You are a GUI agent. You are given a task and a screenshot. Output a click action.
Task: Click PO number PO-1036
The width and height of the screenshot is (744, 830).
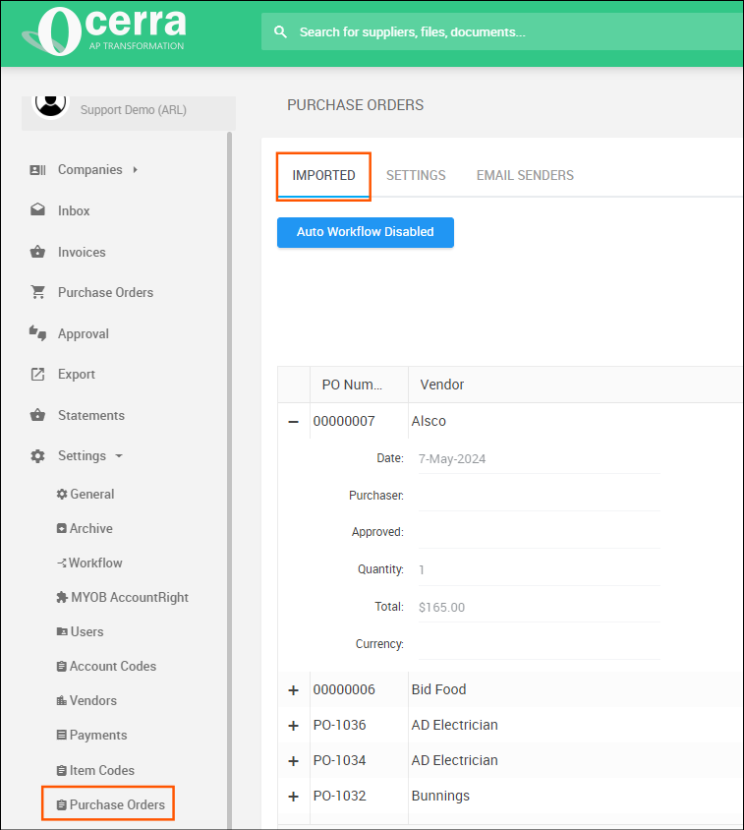pyautogui.click(x=340, y=725)
